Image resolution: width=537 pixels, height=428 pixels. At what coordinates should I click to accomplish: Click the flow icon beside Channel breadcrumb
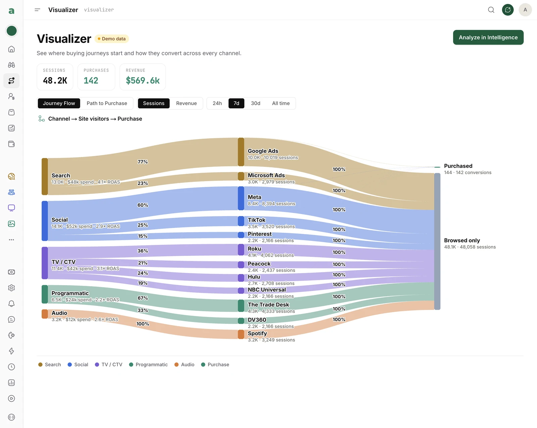click(41, 119)
